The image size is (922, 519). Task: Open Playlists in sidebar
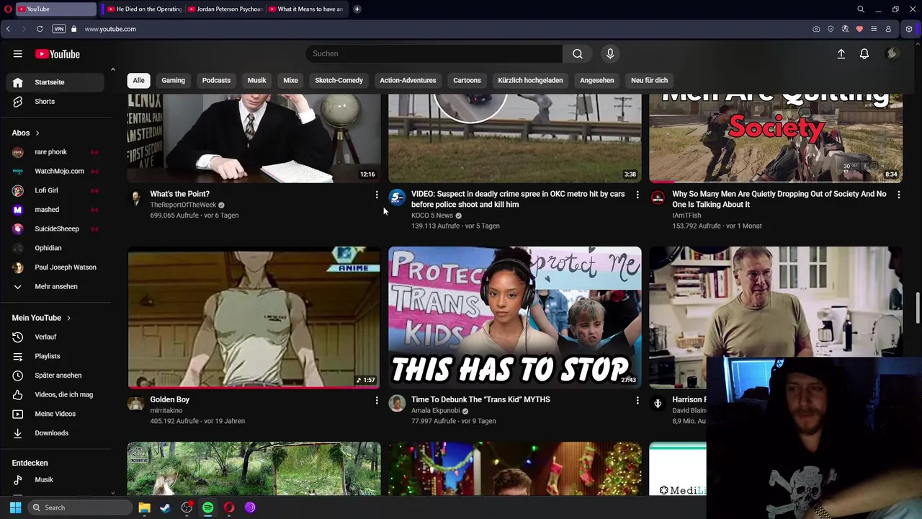(56, 356)
